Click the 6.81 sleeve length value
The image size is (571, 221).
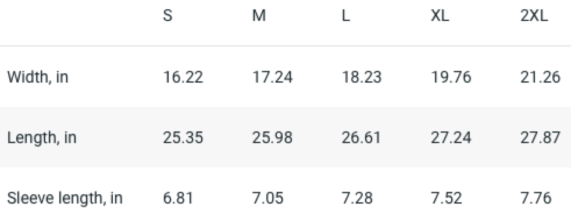point(178,198)
